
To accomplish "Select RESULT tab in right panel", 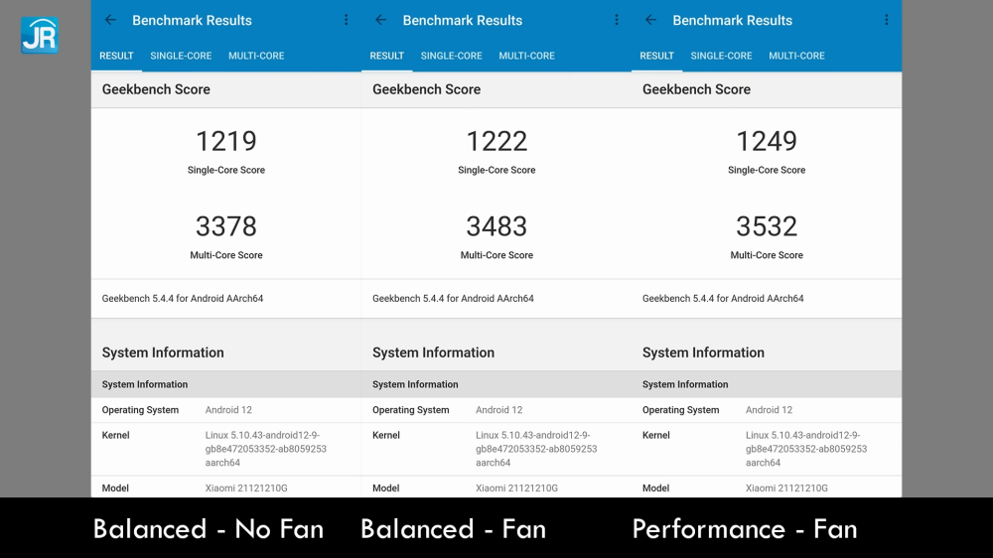I will point(656,56).
